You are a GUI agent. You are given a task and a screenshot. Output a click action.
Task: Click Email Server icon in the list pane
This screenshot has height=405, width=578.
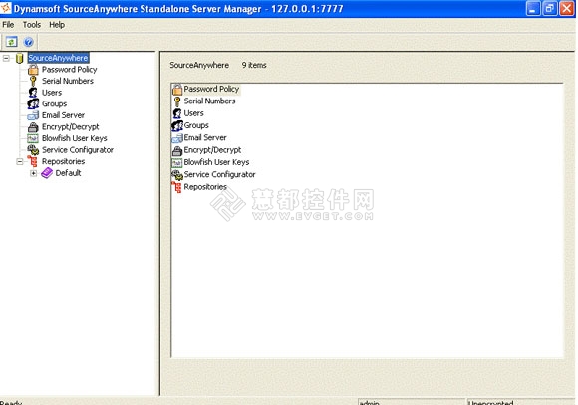click(x=177, y=138)
